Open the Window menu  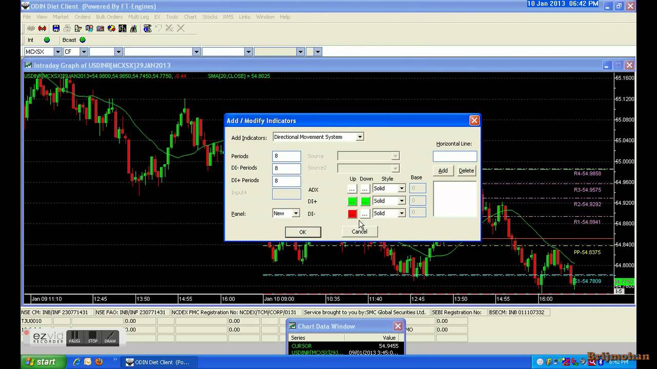[x=265, y=17]
